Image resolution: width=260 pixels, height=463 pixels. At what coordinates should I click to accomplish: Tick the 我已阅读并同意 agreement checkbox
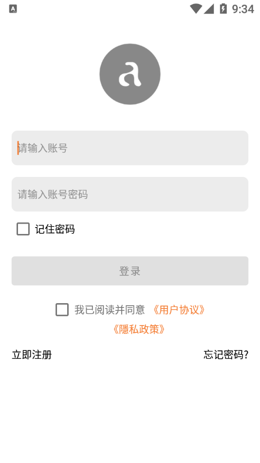pos(62,310)
